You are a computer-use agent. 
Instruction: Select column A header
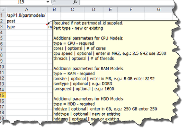click(x=27, y=10)
